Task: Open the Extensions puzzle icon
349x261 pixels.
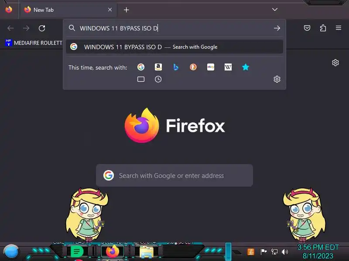Action: [323, 28]
